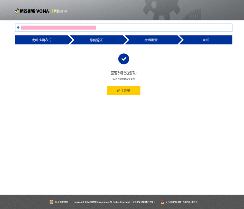The height and width of the screenshot is (209, 244).
Task: Click the auto-redirect countdown text
Action: pyautogui.click(x=124, y=79)
